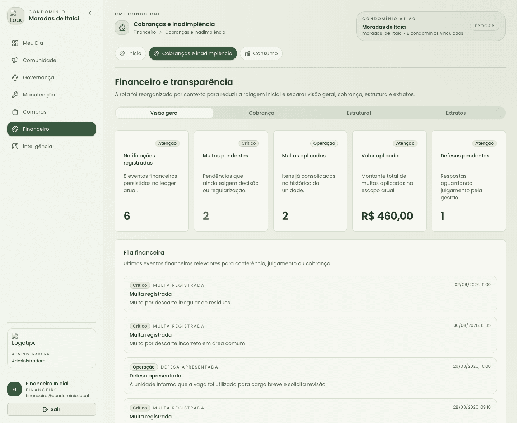Image resolution: width=517 pixels, height=423 pixels.
Task: Click the financeiro@condominio.local email text
Action: click(57, 396)
